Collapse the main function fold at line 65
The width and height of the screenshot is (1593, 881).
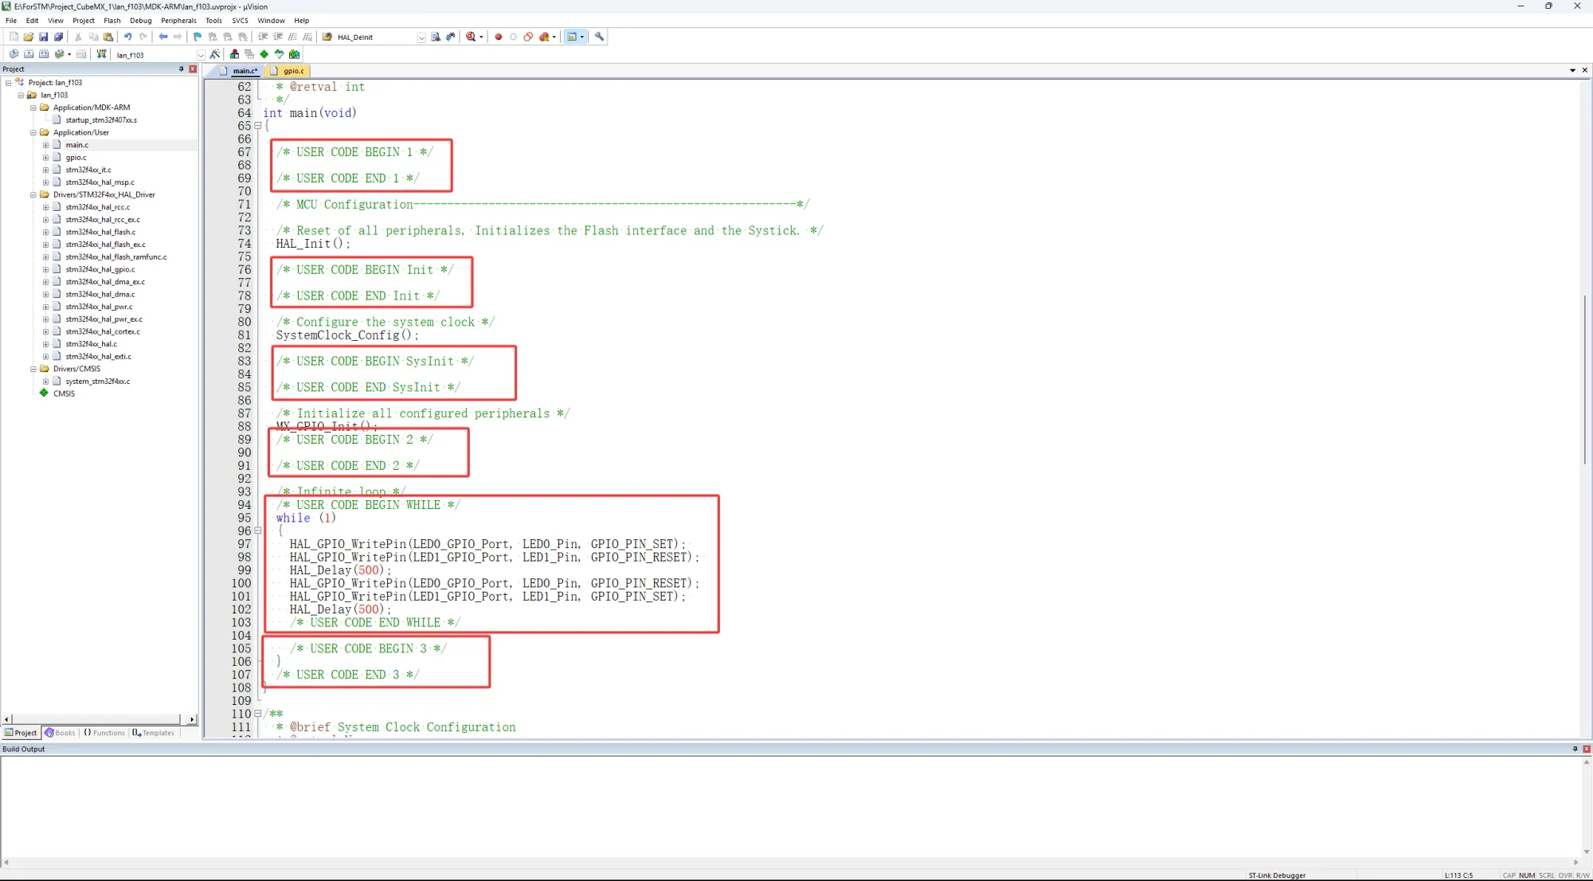[258, 126]
